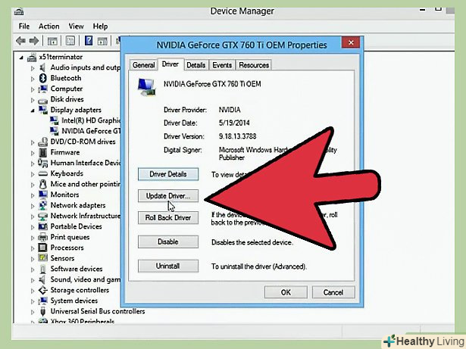Select the Monitors category icon
This screenshot has width=466, height=349.
(42, 195)
